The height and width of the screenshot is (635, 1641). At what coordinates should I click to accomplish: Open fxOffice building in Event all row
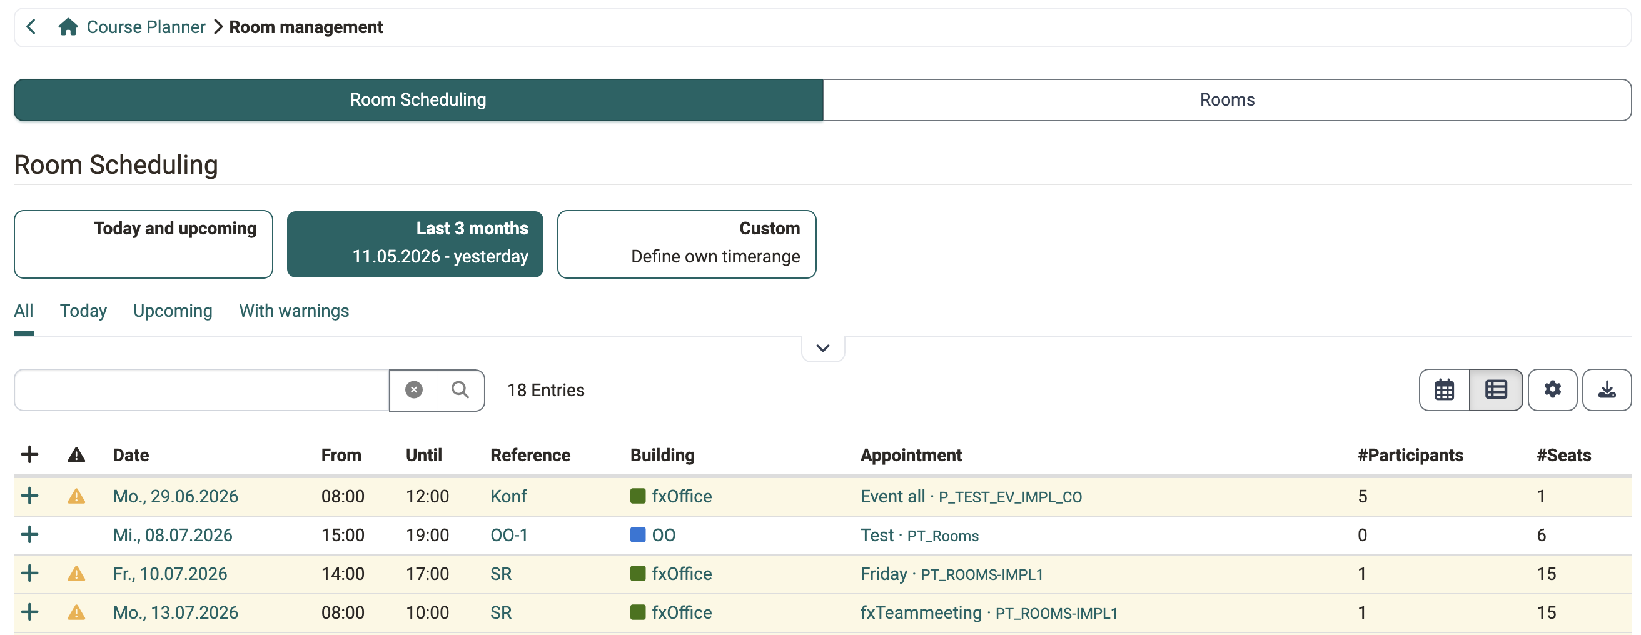click(x=682, y=496)
